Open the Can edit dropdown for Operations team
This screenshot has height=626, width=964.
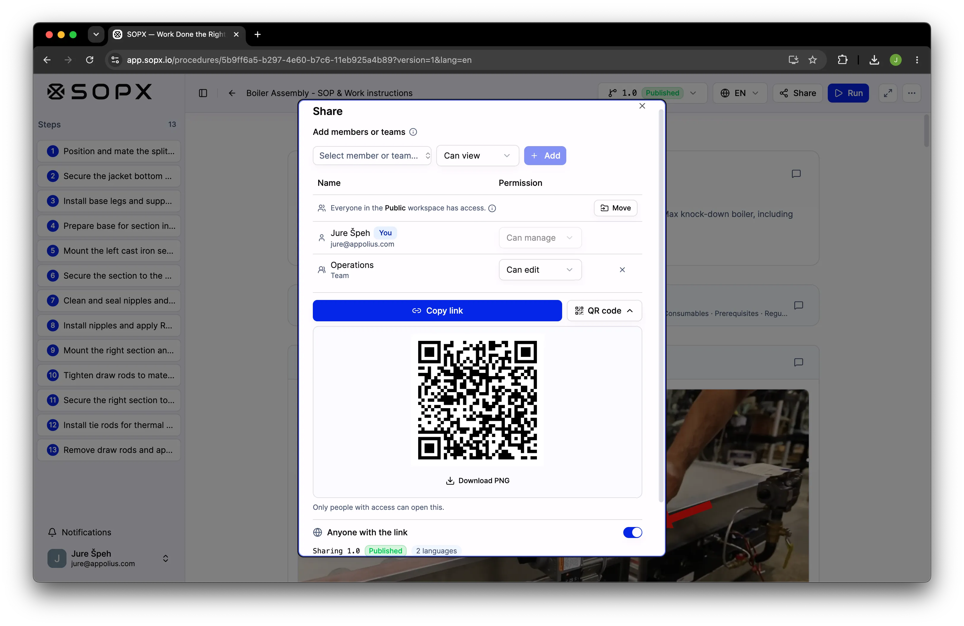[540, 270]
